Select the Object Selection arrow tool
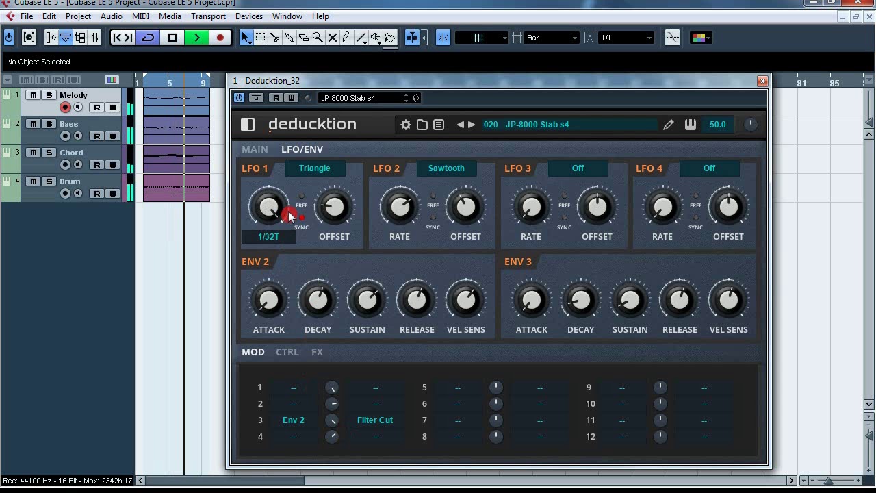This screenshot has height=493, width=876. point(246,38)
